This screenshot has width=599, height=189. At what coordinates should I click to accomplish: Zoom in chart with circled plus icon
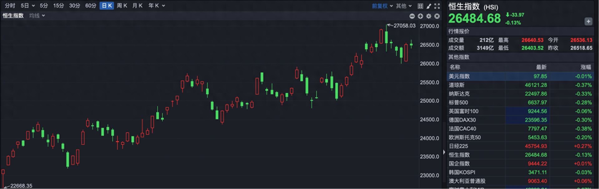(420, 16)
